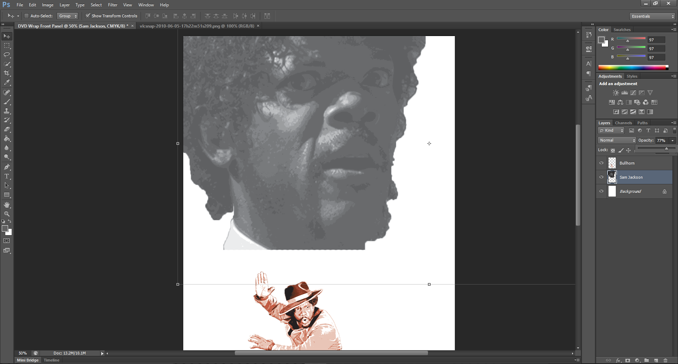Hide the Bullhorn layer
Screen dimensions: 678x364
click(601, 163)
